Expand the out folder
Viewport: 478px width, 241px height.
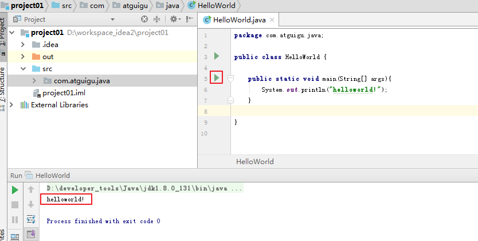pyautogui.click(x=23, y=57)
